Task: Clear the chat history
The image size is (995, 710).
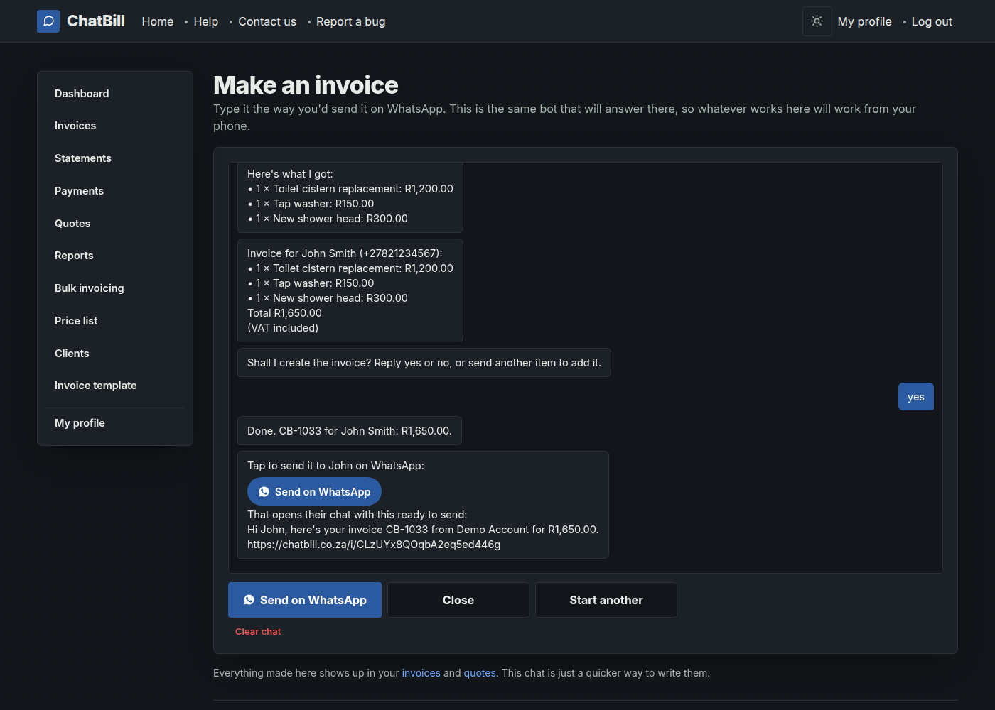Action: (258, 632)
